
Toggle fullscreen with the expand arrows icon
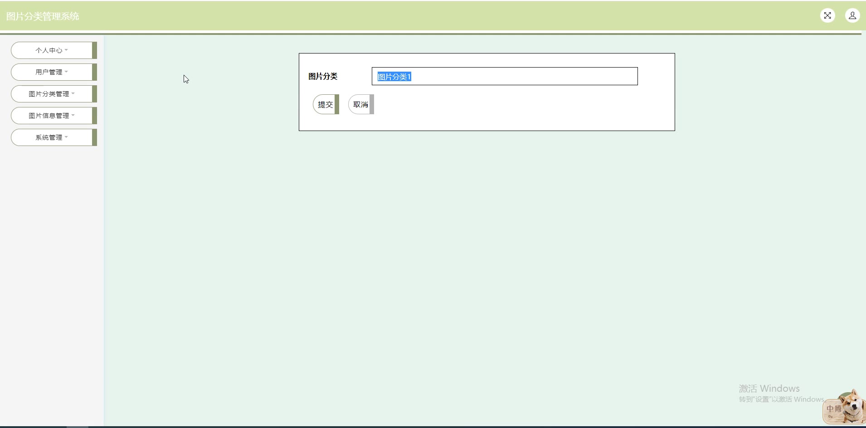click(x=827, y=16)
